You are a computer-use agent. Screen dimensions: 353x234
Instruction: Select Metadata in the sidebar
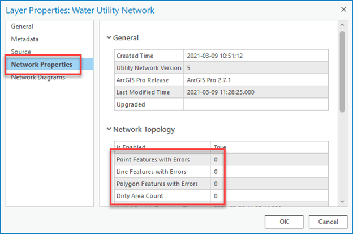click(26, 39)
